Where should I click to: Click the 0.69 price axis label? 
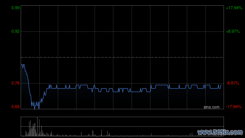tap(15, 107)
